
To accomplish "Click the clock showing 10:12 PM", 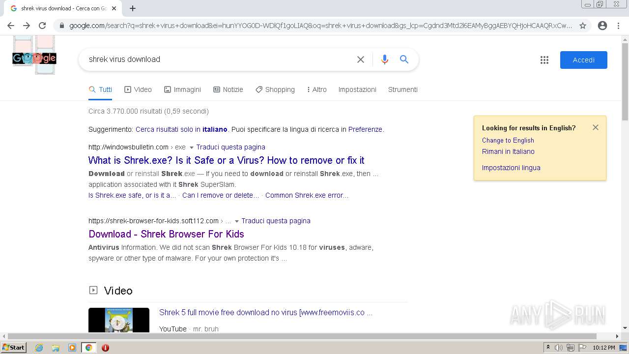I will point(604,348).
